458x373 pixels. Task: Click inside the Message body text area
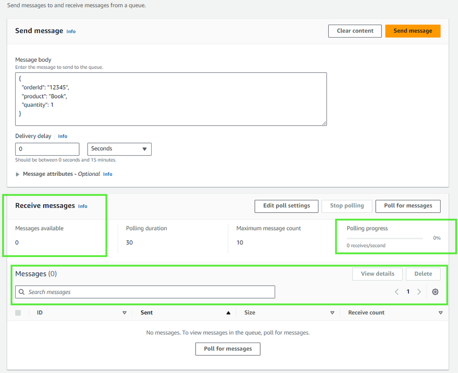pos(171,98)
